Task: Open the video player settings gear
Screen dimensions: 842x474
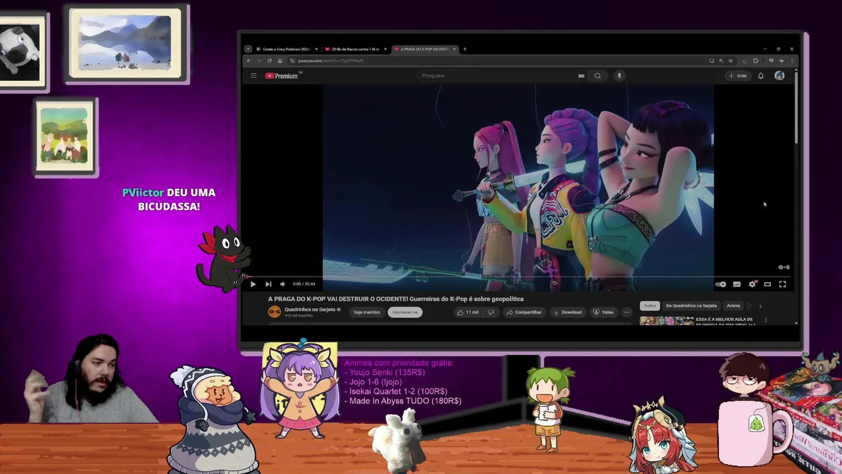Action: click(x=753, y=284)
